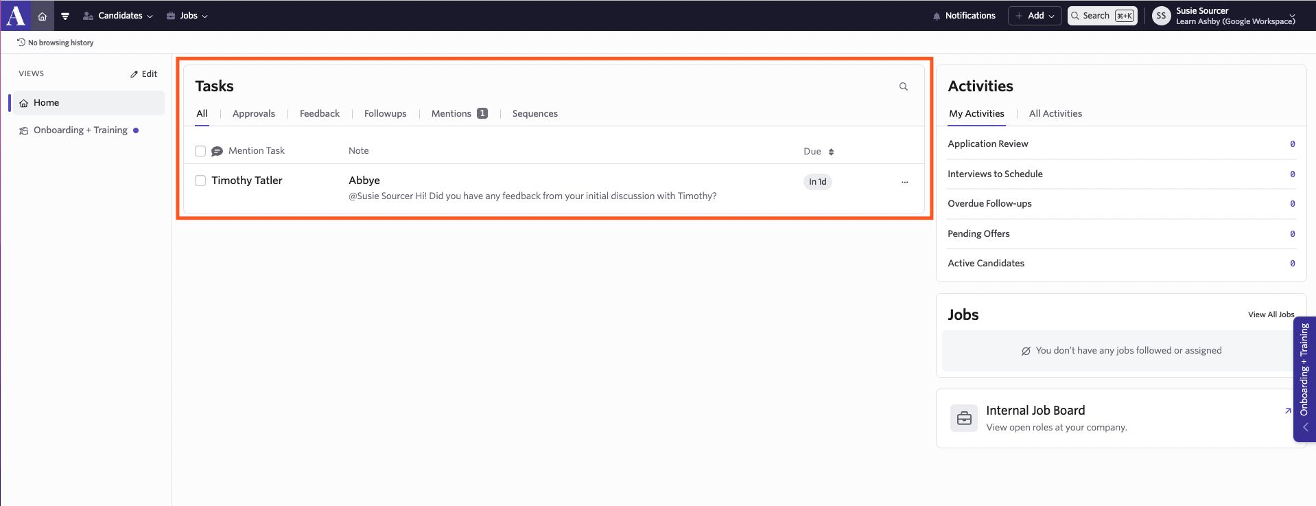The image size is (1316, 506).
Task: Check the select-all Mention Task checkbox
Action: pos(200,151)
